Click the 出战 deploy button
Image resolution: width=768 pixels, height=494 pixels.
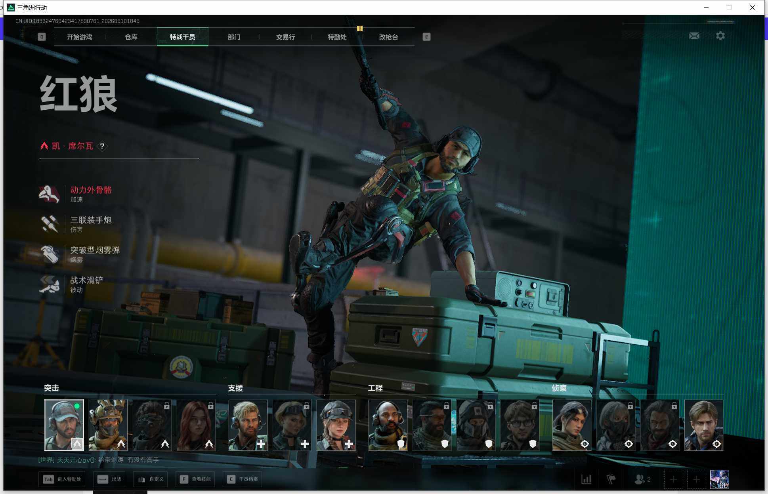pyautogui.click(x=109, y=479)
